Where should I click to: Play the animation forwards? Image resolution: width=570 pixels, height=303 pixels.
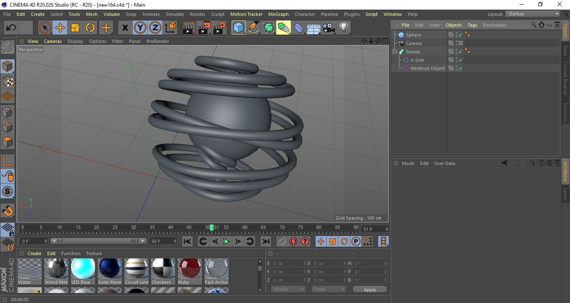click(226, 241)
